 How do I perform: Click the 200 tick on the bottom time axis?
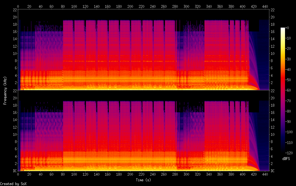(x=130, y=174)
